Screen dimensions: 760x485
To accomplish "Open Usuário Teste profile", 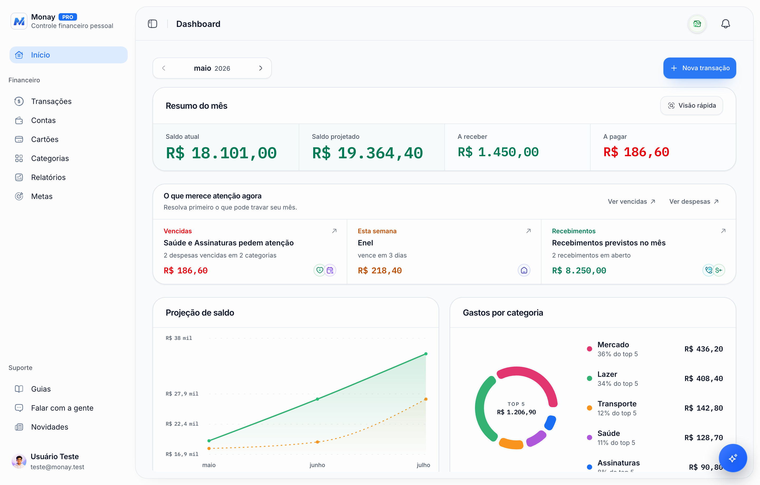I will [69, 461].
